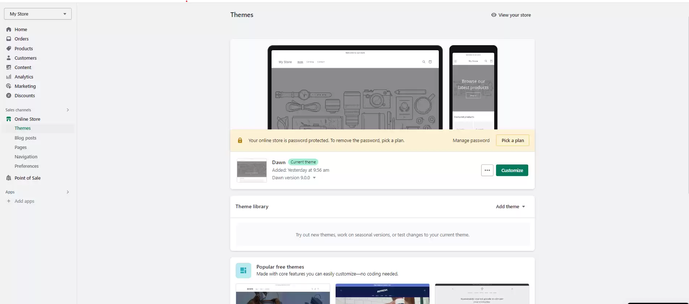Click the green Customize button
Viewport: 689px width, 304px height.
(512, 170)
